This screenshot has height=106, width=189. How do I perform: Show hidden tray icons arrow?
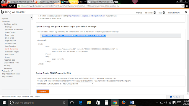157,103
